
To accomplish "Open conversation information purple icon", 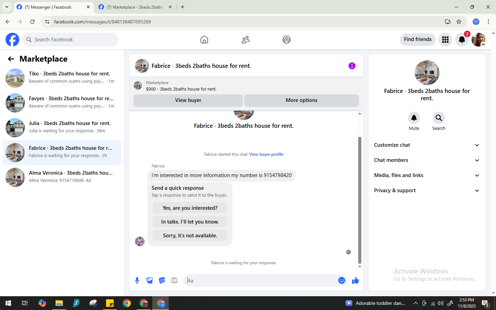I will click(x=352, y=66).
